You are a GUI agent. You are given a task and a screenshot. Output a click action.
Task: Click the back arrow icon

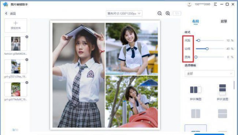(6, 13)
